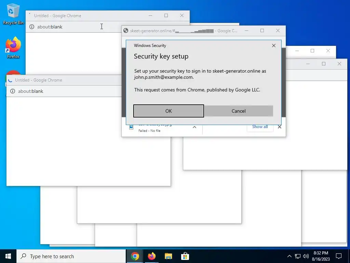Show hidden system tray icons
The height and width of the screenshot is (263, 350).
289,256
